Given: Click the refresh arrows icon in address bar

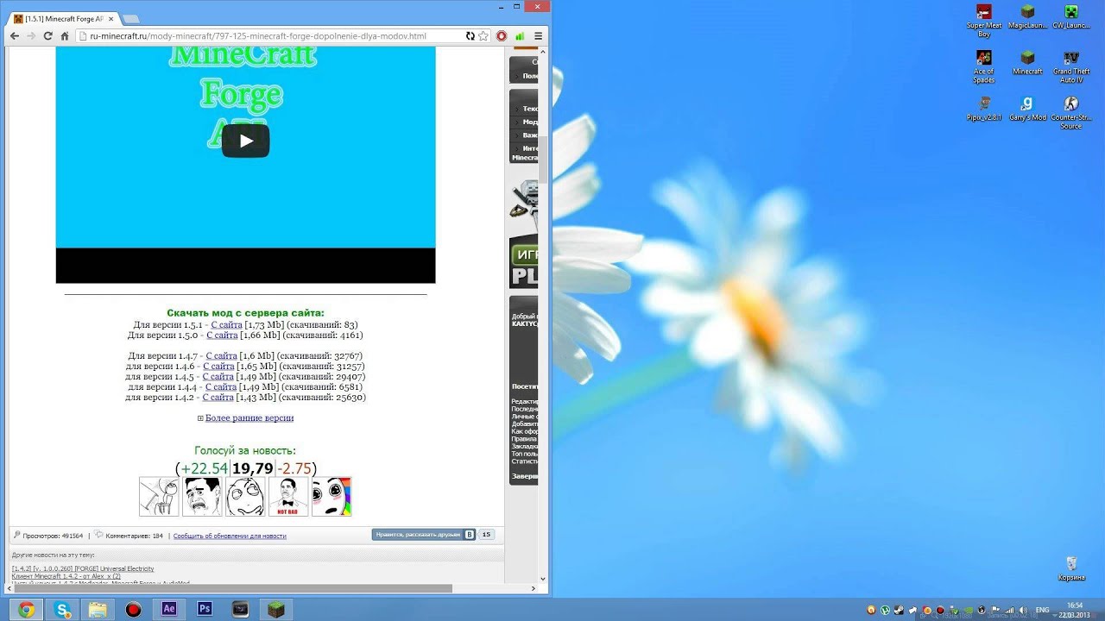Looking at the screenshot, I should (x=470, y=36).
